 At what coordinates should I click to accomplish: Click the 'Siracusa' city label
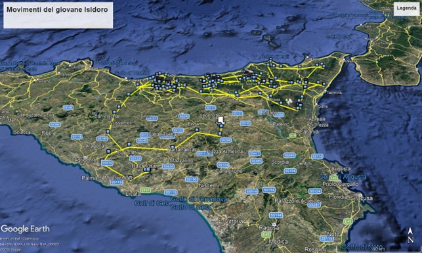[362, 198]
